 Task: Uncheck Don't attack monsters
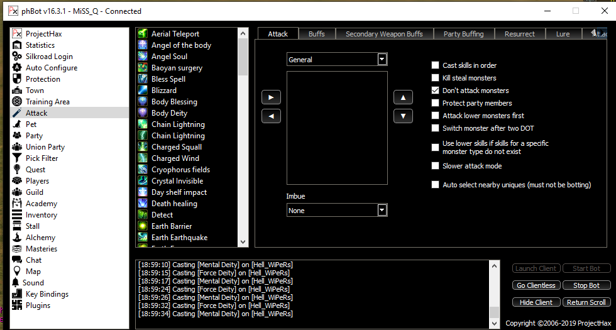click(436, 91)
